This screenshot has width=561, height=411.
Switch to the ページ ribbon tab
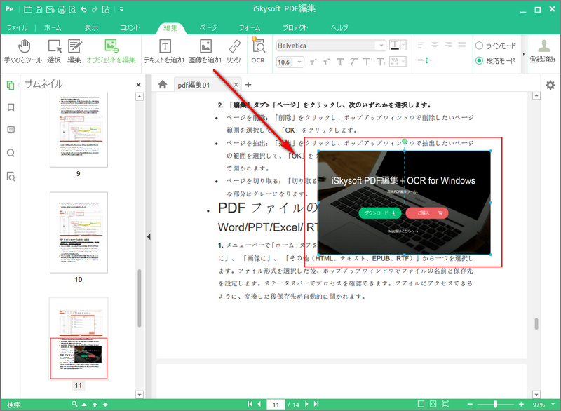(208, 27)
